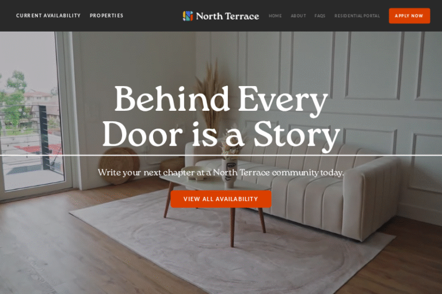Click the white horizontal divider line
This screenshot has height=294, width=442.
[x=221, y=155]
